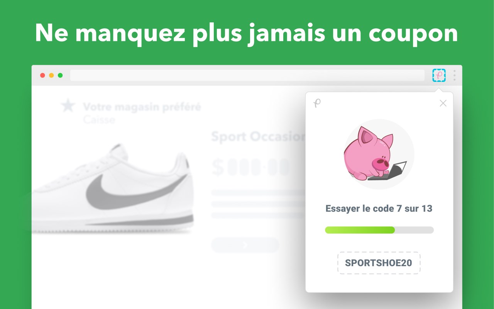The height and width of the screenshot is (309, 494).
Task: Click the "Sport Occasion" product heading
Action: coord(258,136)
